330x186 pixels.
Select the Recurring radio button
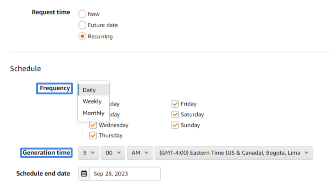click(x=82, y=36)
